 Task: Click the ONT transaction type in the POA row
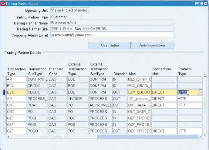pos(16,105)
